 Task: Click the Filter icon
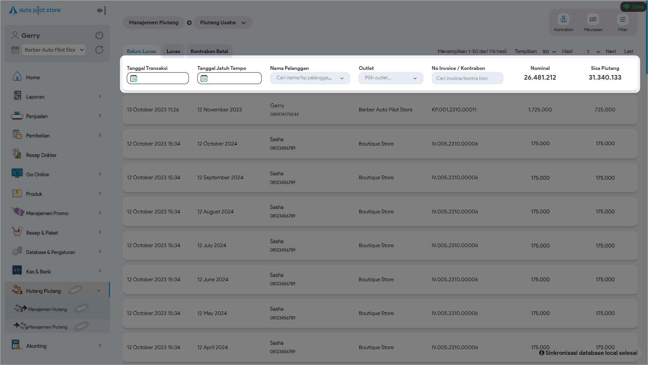click(622, 20)
